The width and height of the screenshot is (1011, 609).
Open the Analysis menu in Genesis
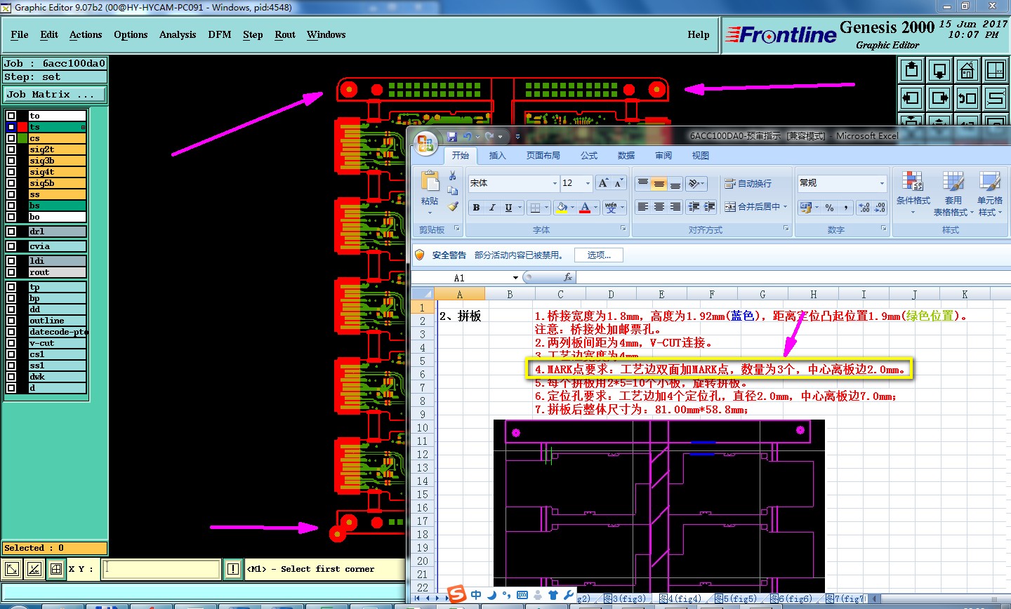tap(178, 34)
